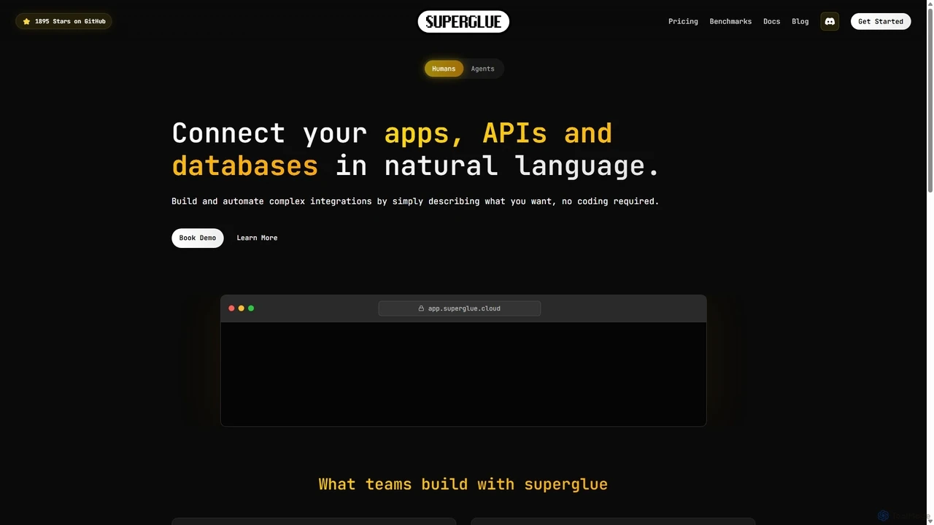Click the lock icon in address bar
934x525 pixels.
(421, 308)
